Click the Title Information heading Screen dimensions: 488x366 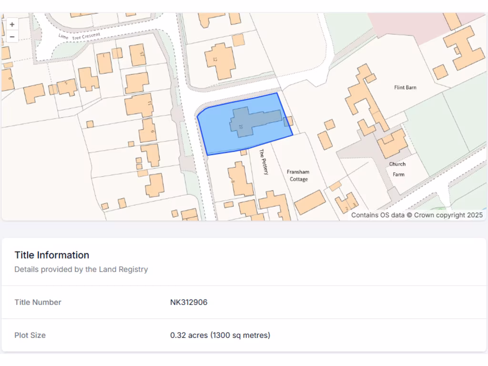(x=51, y=255)
